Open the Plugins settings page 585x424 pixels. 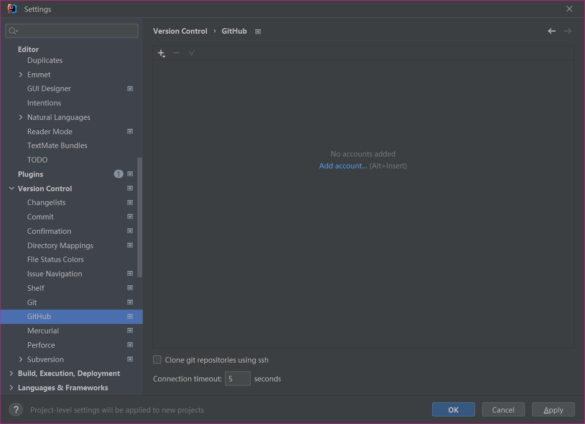click(31, 174)
